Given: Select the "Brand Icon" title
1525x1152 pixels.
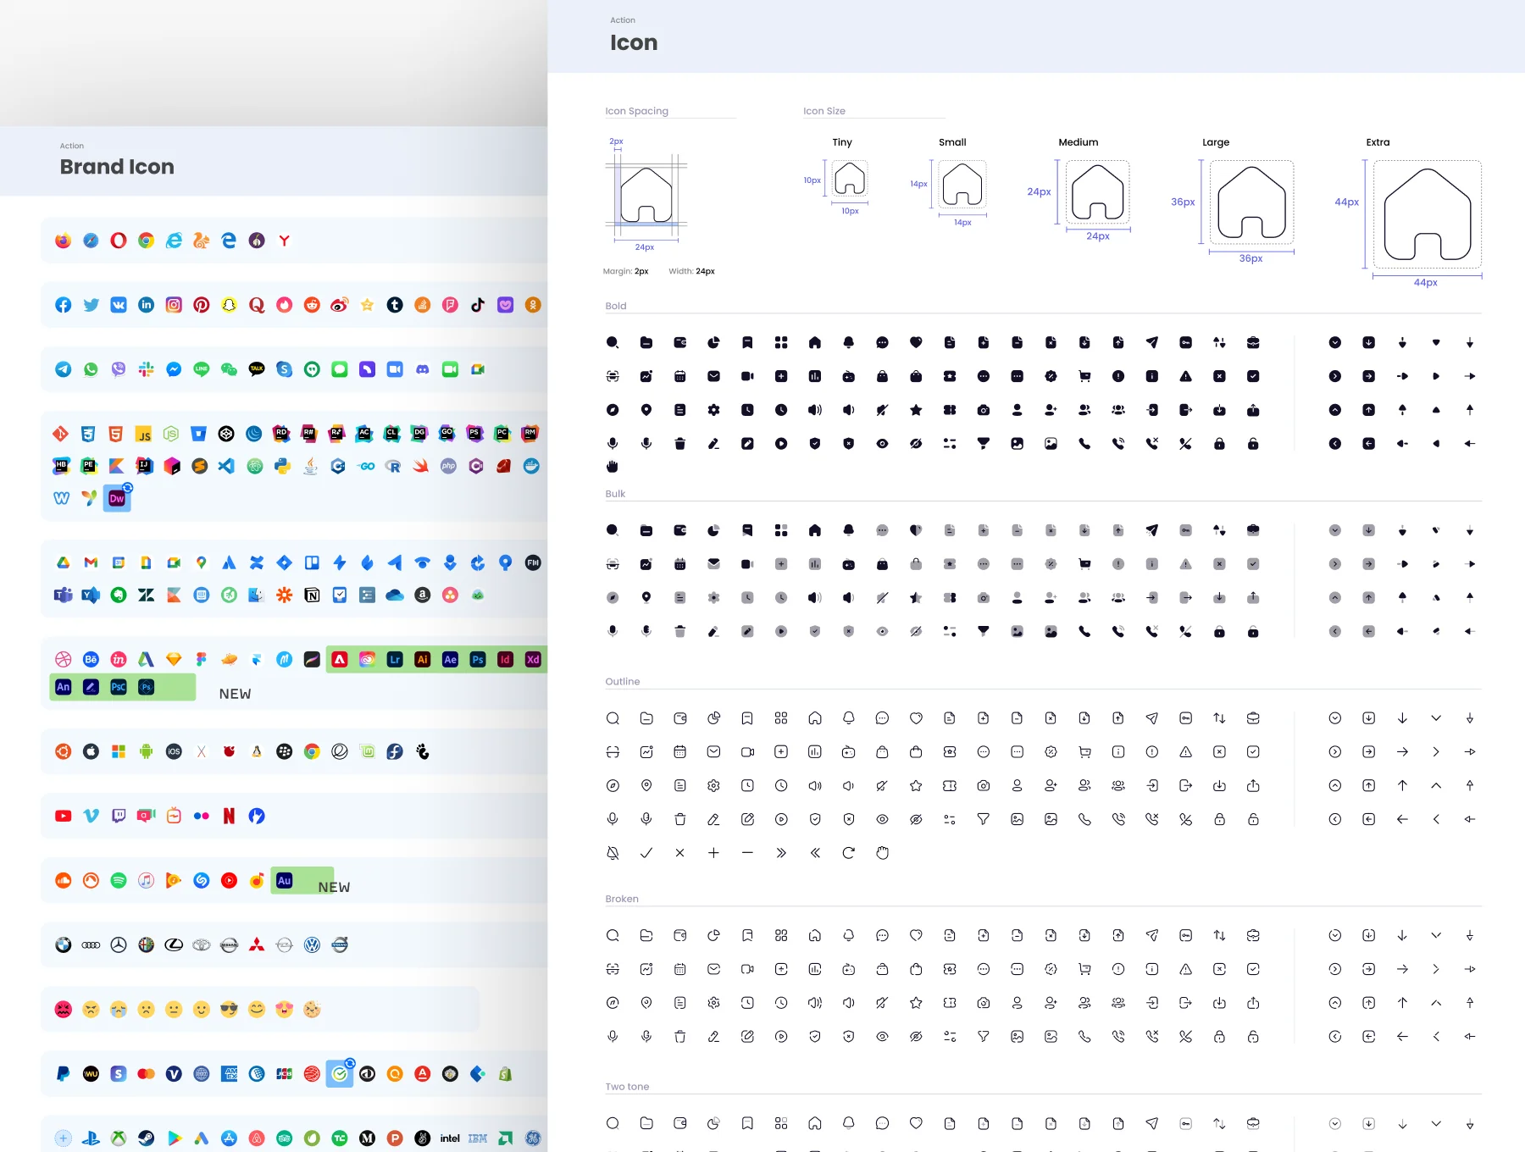Looking at the screenshot, I should click(x=117, y=167).
